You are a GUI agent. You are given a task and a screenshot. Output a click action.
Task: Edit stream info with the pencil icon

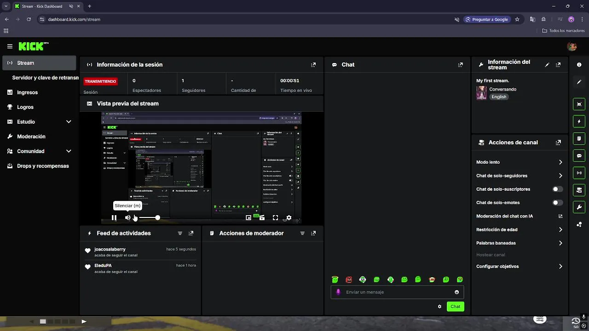(547, 65)
